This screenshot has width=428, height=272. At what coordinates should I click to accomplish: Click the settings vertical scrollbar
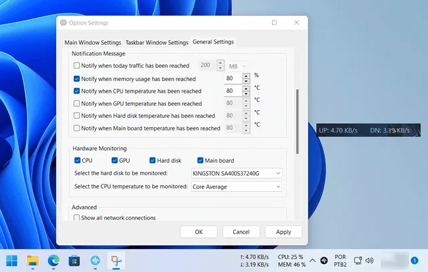click(297, 122)
